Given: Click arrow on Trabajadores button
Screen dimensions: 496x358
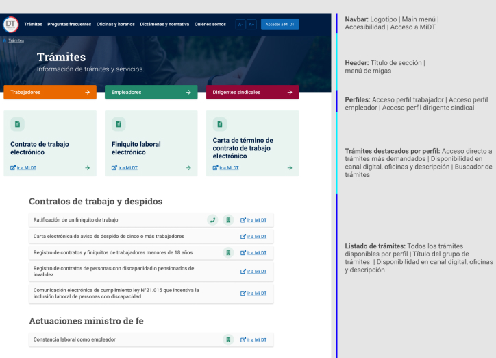Looking at the screenshot, I should tap(87, 92).
